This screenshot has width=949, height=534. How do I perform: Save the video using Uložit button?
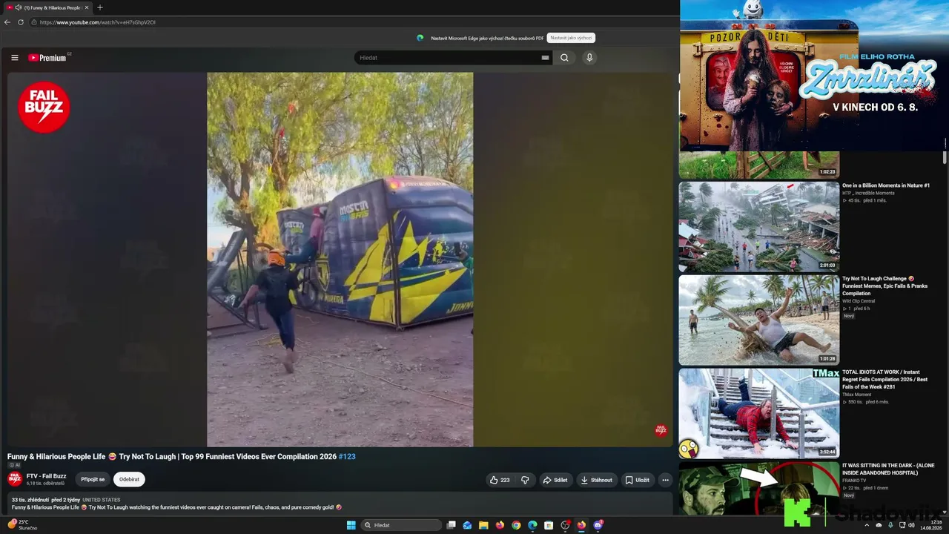637,480
